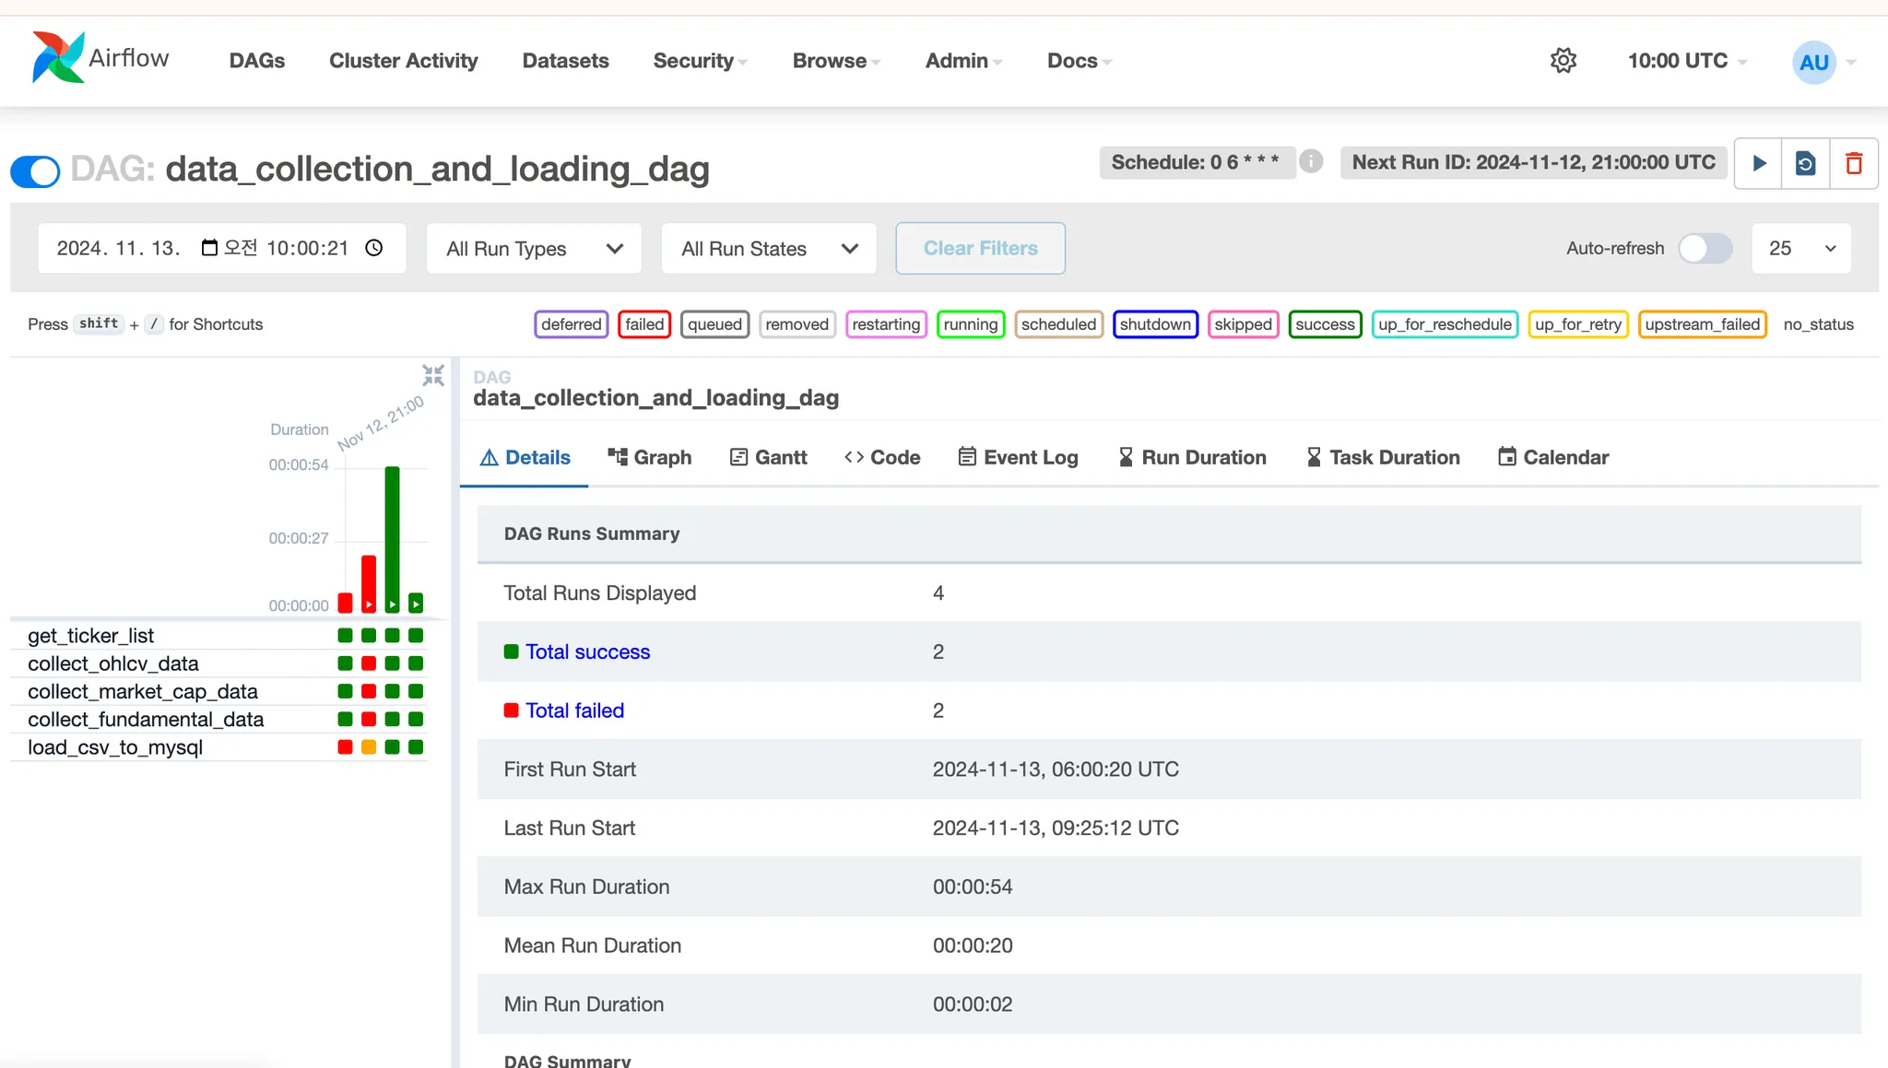This screenshot has height=1068, width=1888.
Task: Click the orange load_csv_to_mysql task square
Action: pyautogui.click(x=369, y=747)
